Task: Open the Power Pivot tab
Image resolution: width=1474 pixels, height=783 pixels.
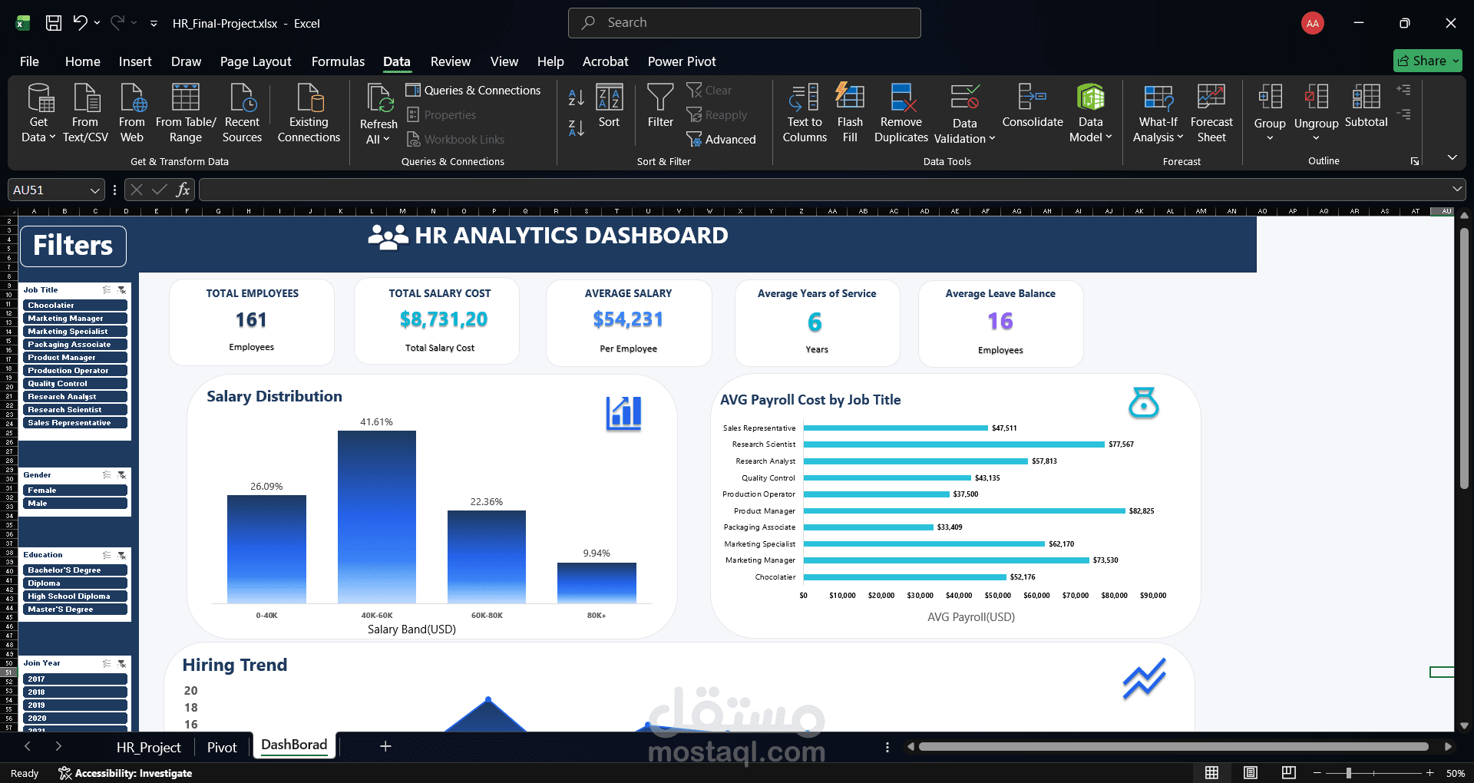Action: [x=682, y=61]
